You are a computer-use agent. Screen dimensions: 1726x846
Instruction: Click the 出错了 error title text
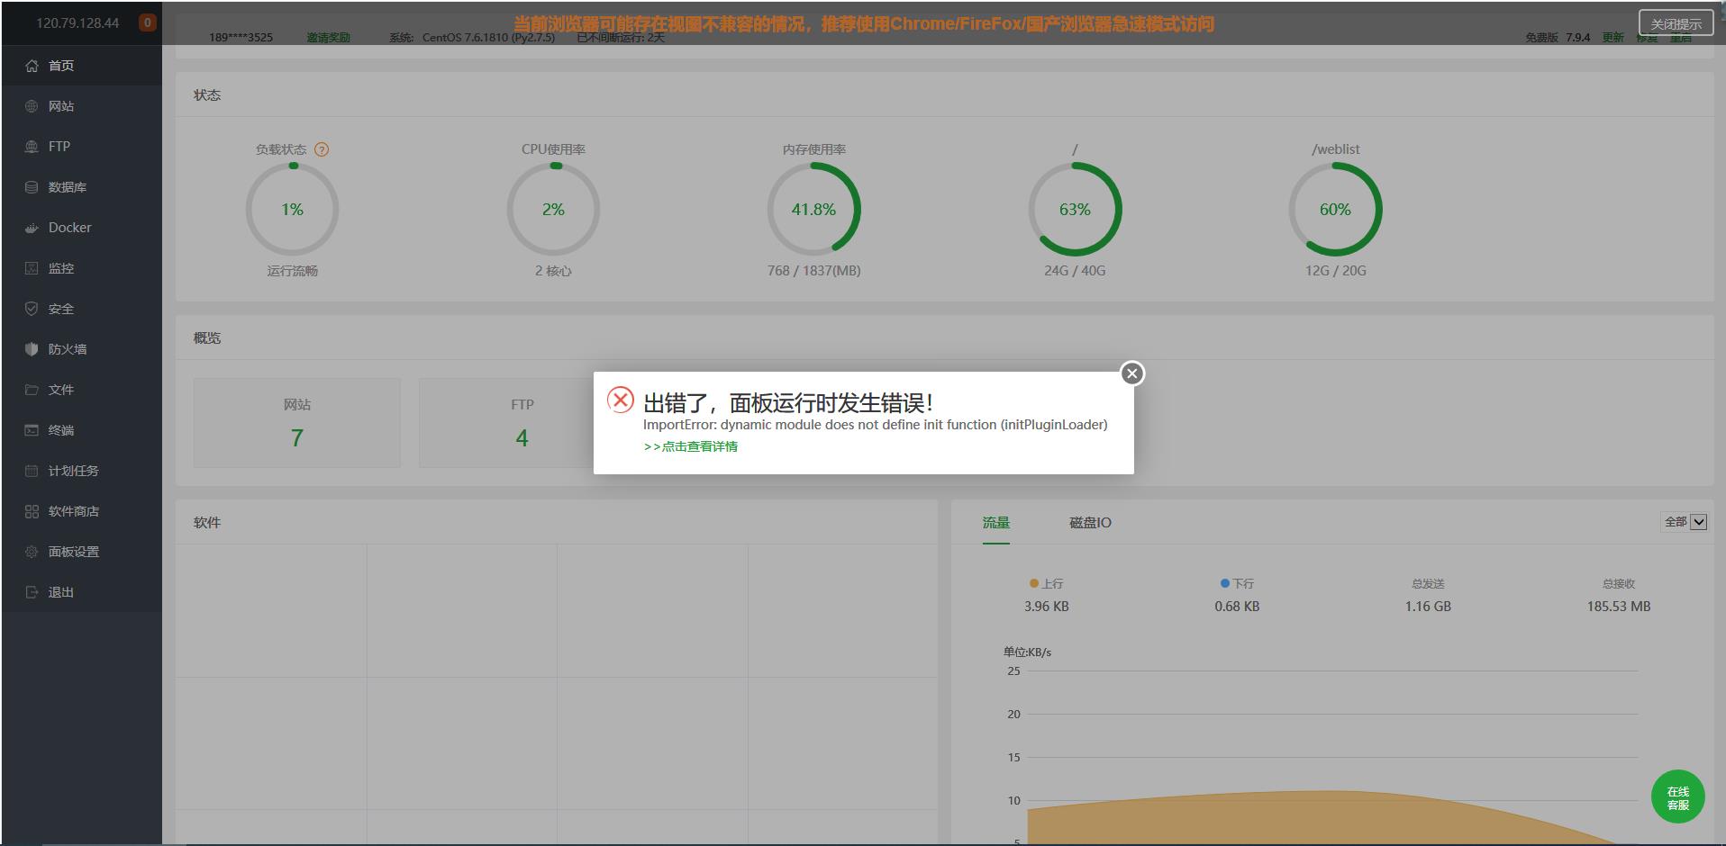(788, 402)
